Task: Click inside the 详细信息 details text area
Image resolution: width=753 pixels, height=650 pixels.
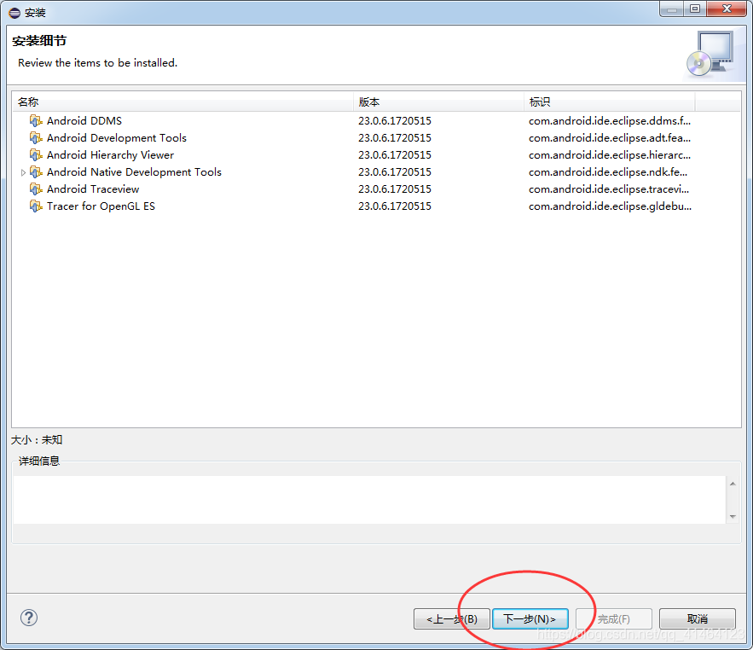Action: click(368, 500)
